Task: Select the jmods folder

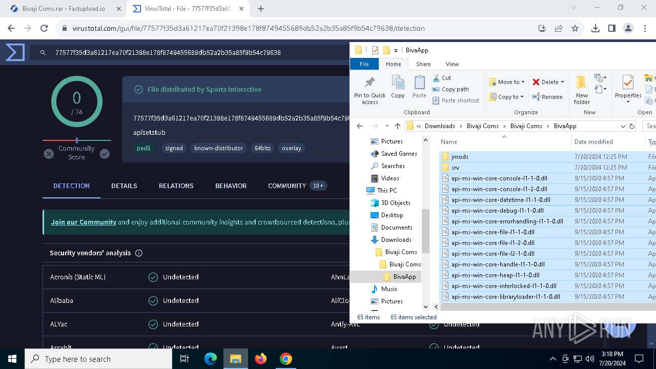Action: tap(460, 157)
